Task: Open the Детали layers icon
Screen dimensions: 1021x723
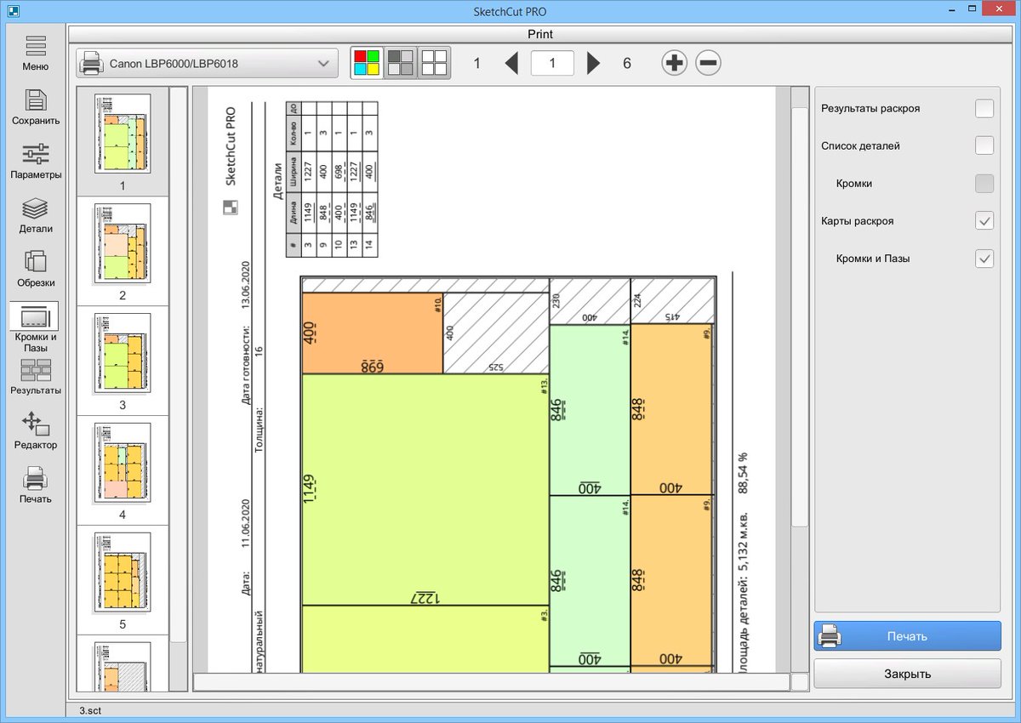Action: pyautogui.click(x=35, y=208)
